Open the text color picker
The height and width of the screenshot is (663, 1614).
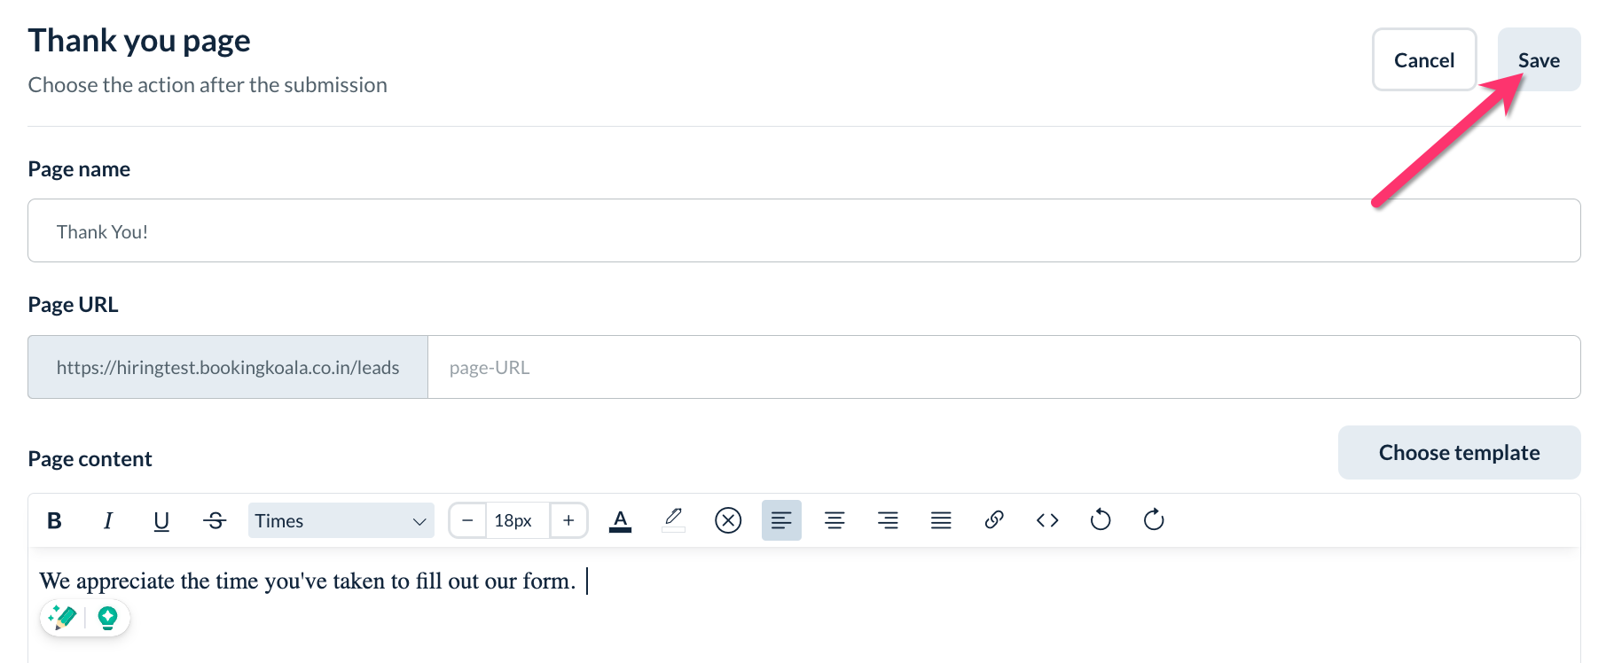(621, 520)
